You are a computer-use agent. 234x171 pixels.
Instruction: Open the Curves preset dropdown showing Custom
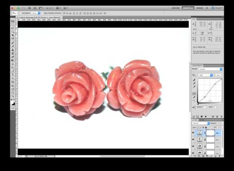click(211, 69)
